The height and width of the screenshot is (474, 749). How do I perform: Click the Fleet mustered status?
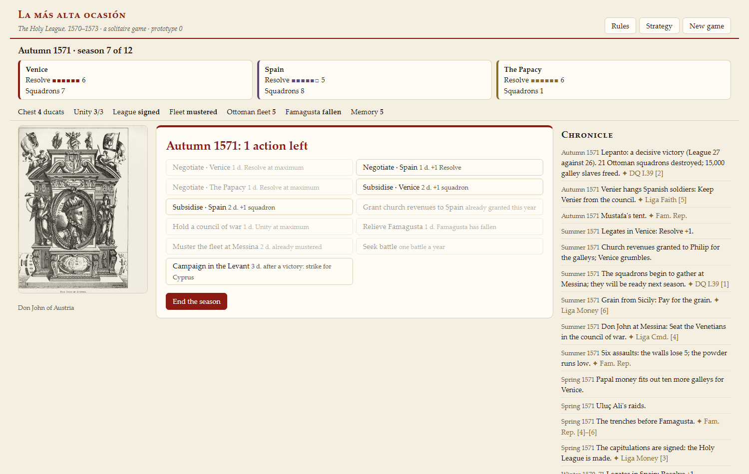(x=193, y=112)
